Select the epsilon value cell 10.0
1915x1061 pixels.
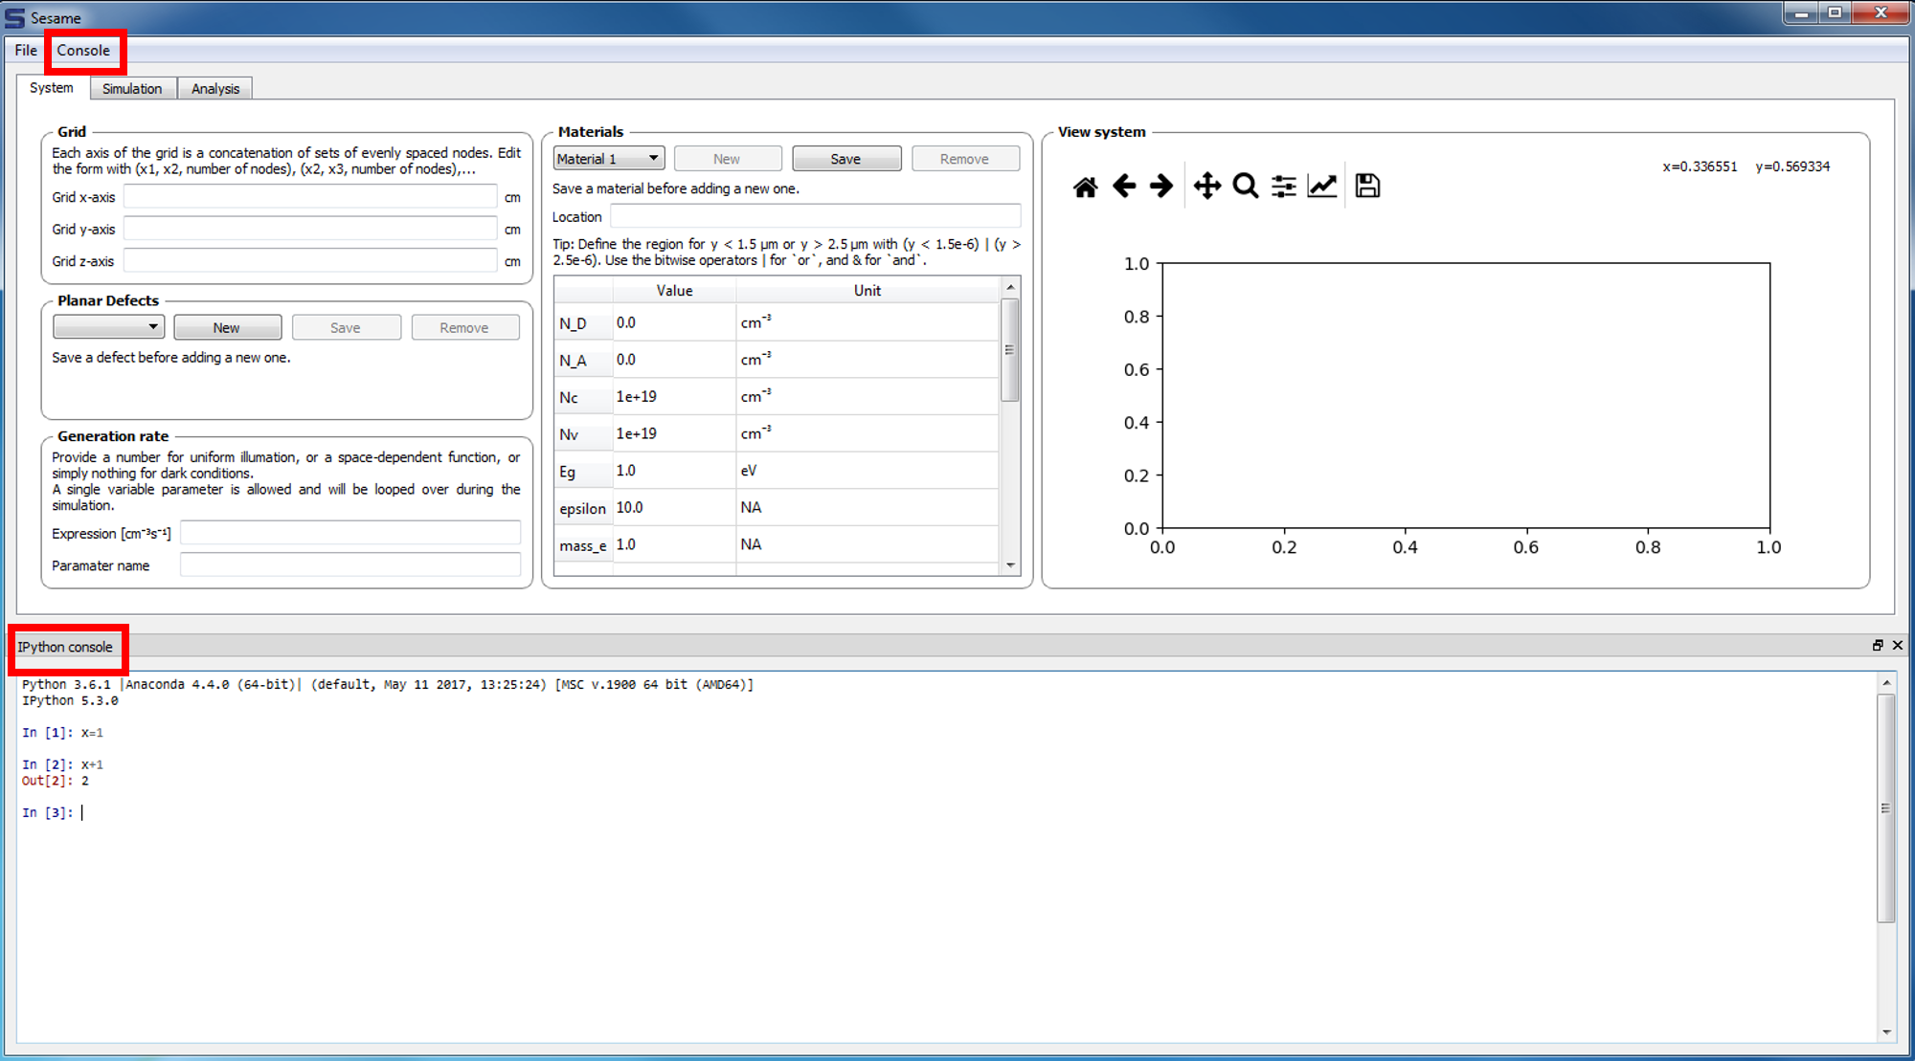(674, 507)
